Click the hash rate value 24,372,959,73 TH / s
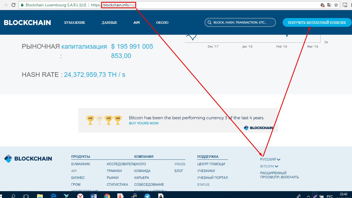352x198 pixels. [95, 75]
